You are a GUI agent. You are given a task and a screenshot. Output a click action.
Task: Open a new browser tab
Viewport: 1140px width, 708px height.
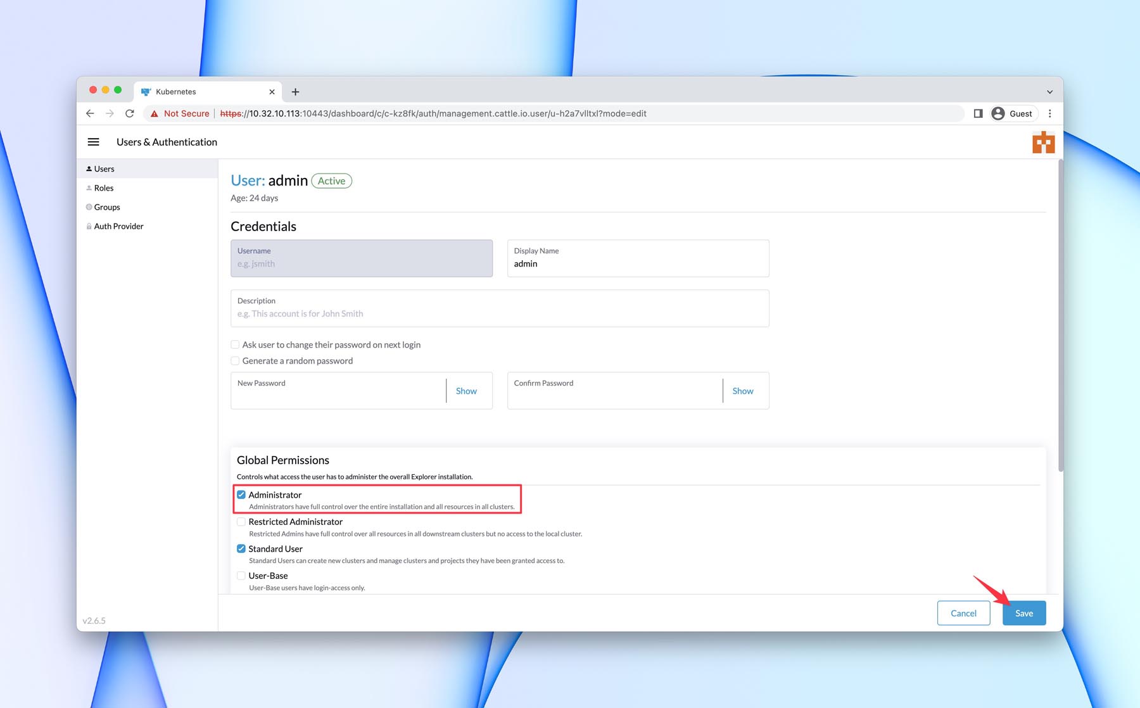point(295,92)
